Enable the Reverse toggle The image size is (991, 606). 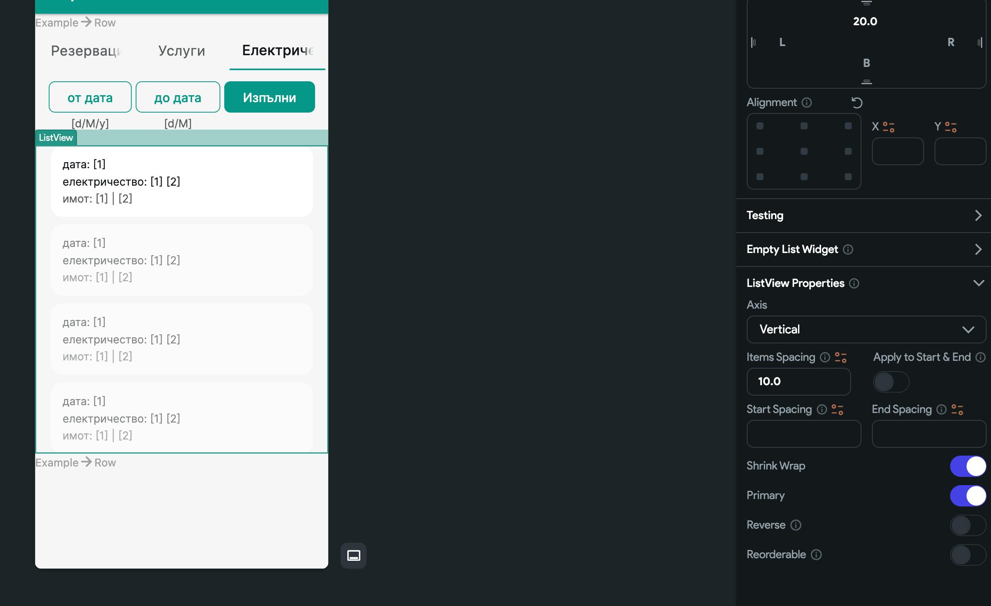(x=968, y=525)
